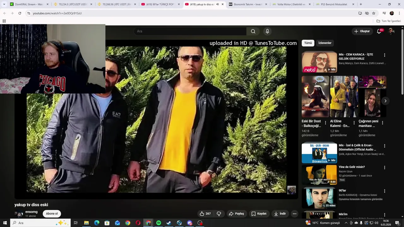
Task: Switch to 70,234.3 BTCUSDT tab
Action: coord(73,4)
